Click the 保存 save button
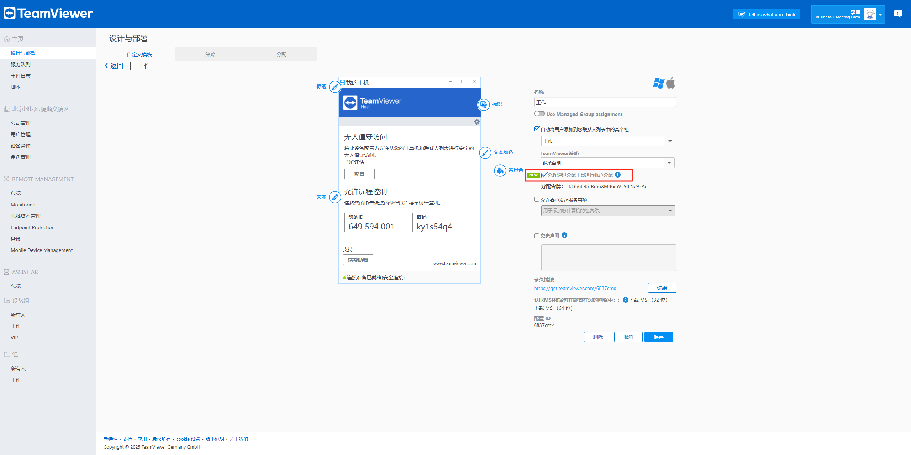This screenshot has height=455, width=911. point(658,337)
